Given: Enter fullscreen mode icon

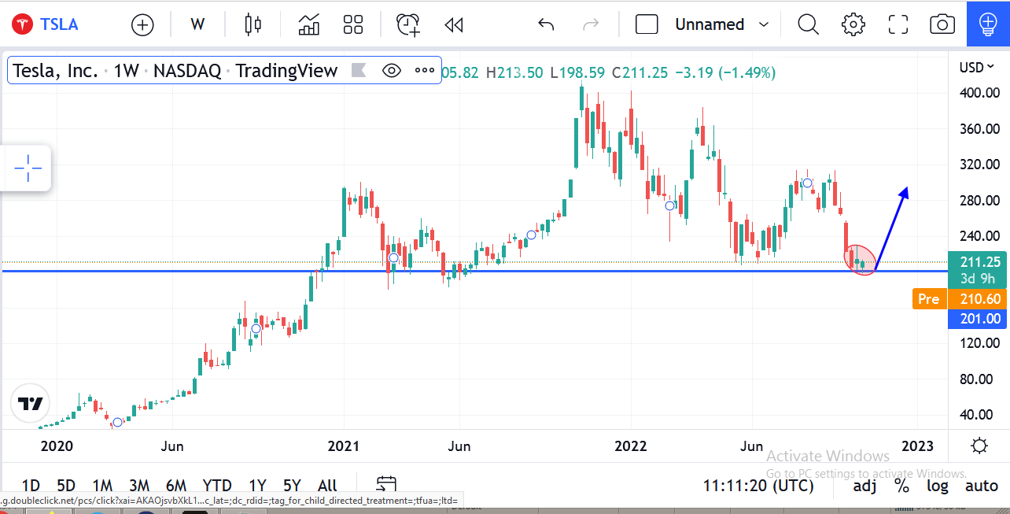Looking at the screenshot, I should pyautogui.click(x=898, y=24).
